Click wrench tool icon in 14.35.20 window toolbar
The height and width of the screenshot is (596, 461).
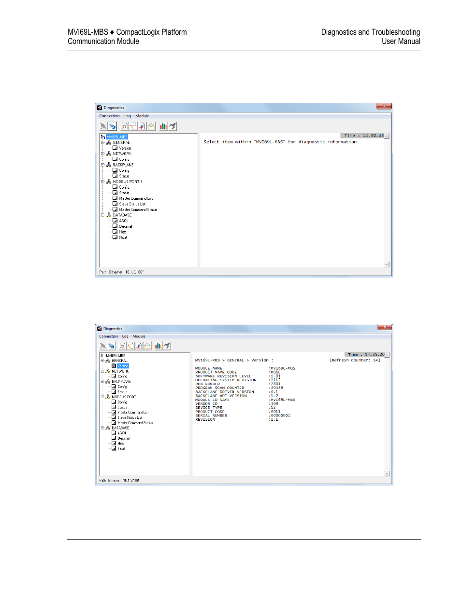(167, 346)
